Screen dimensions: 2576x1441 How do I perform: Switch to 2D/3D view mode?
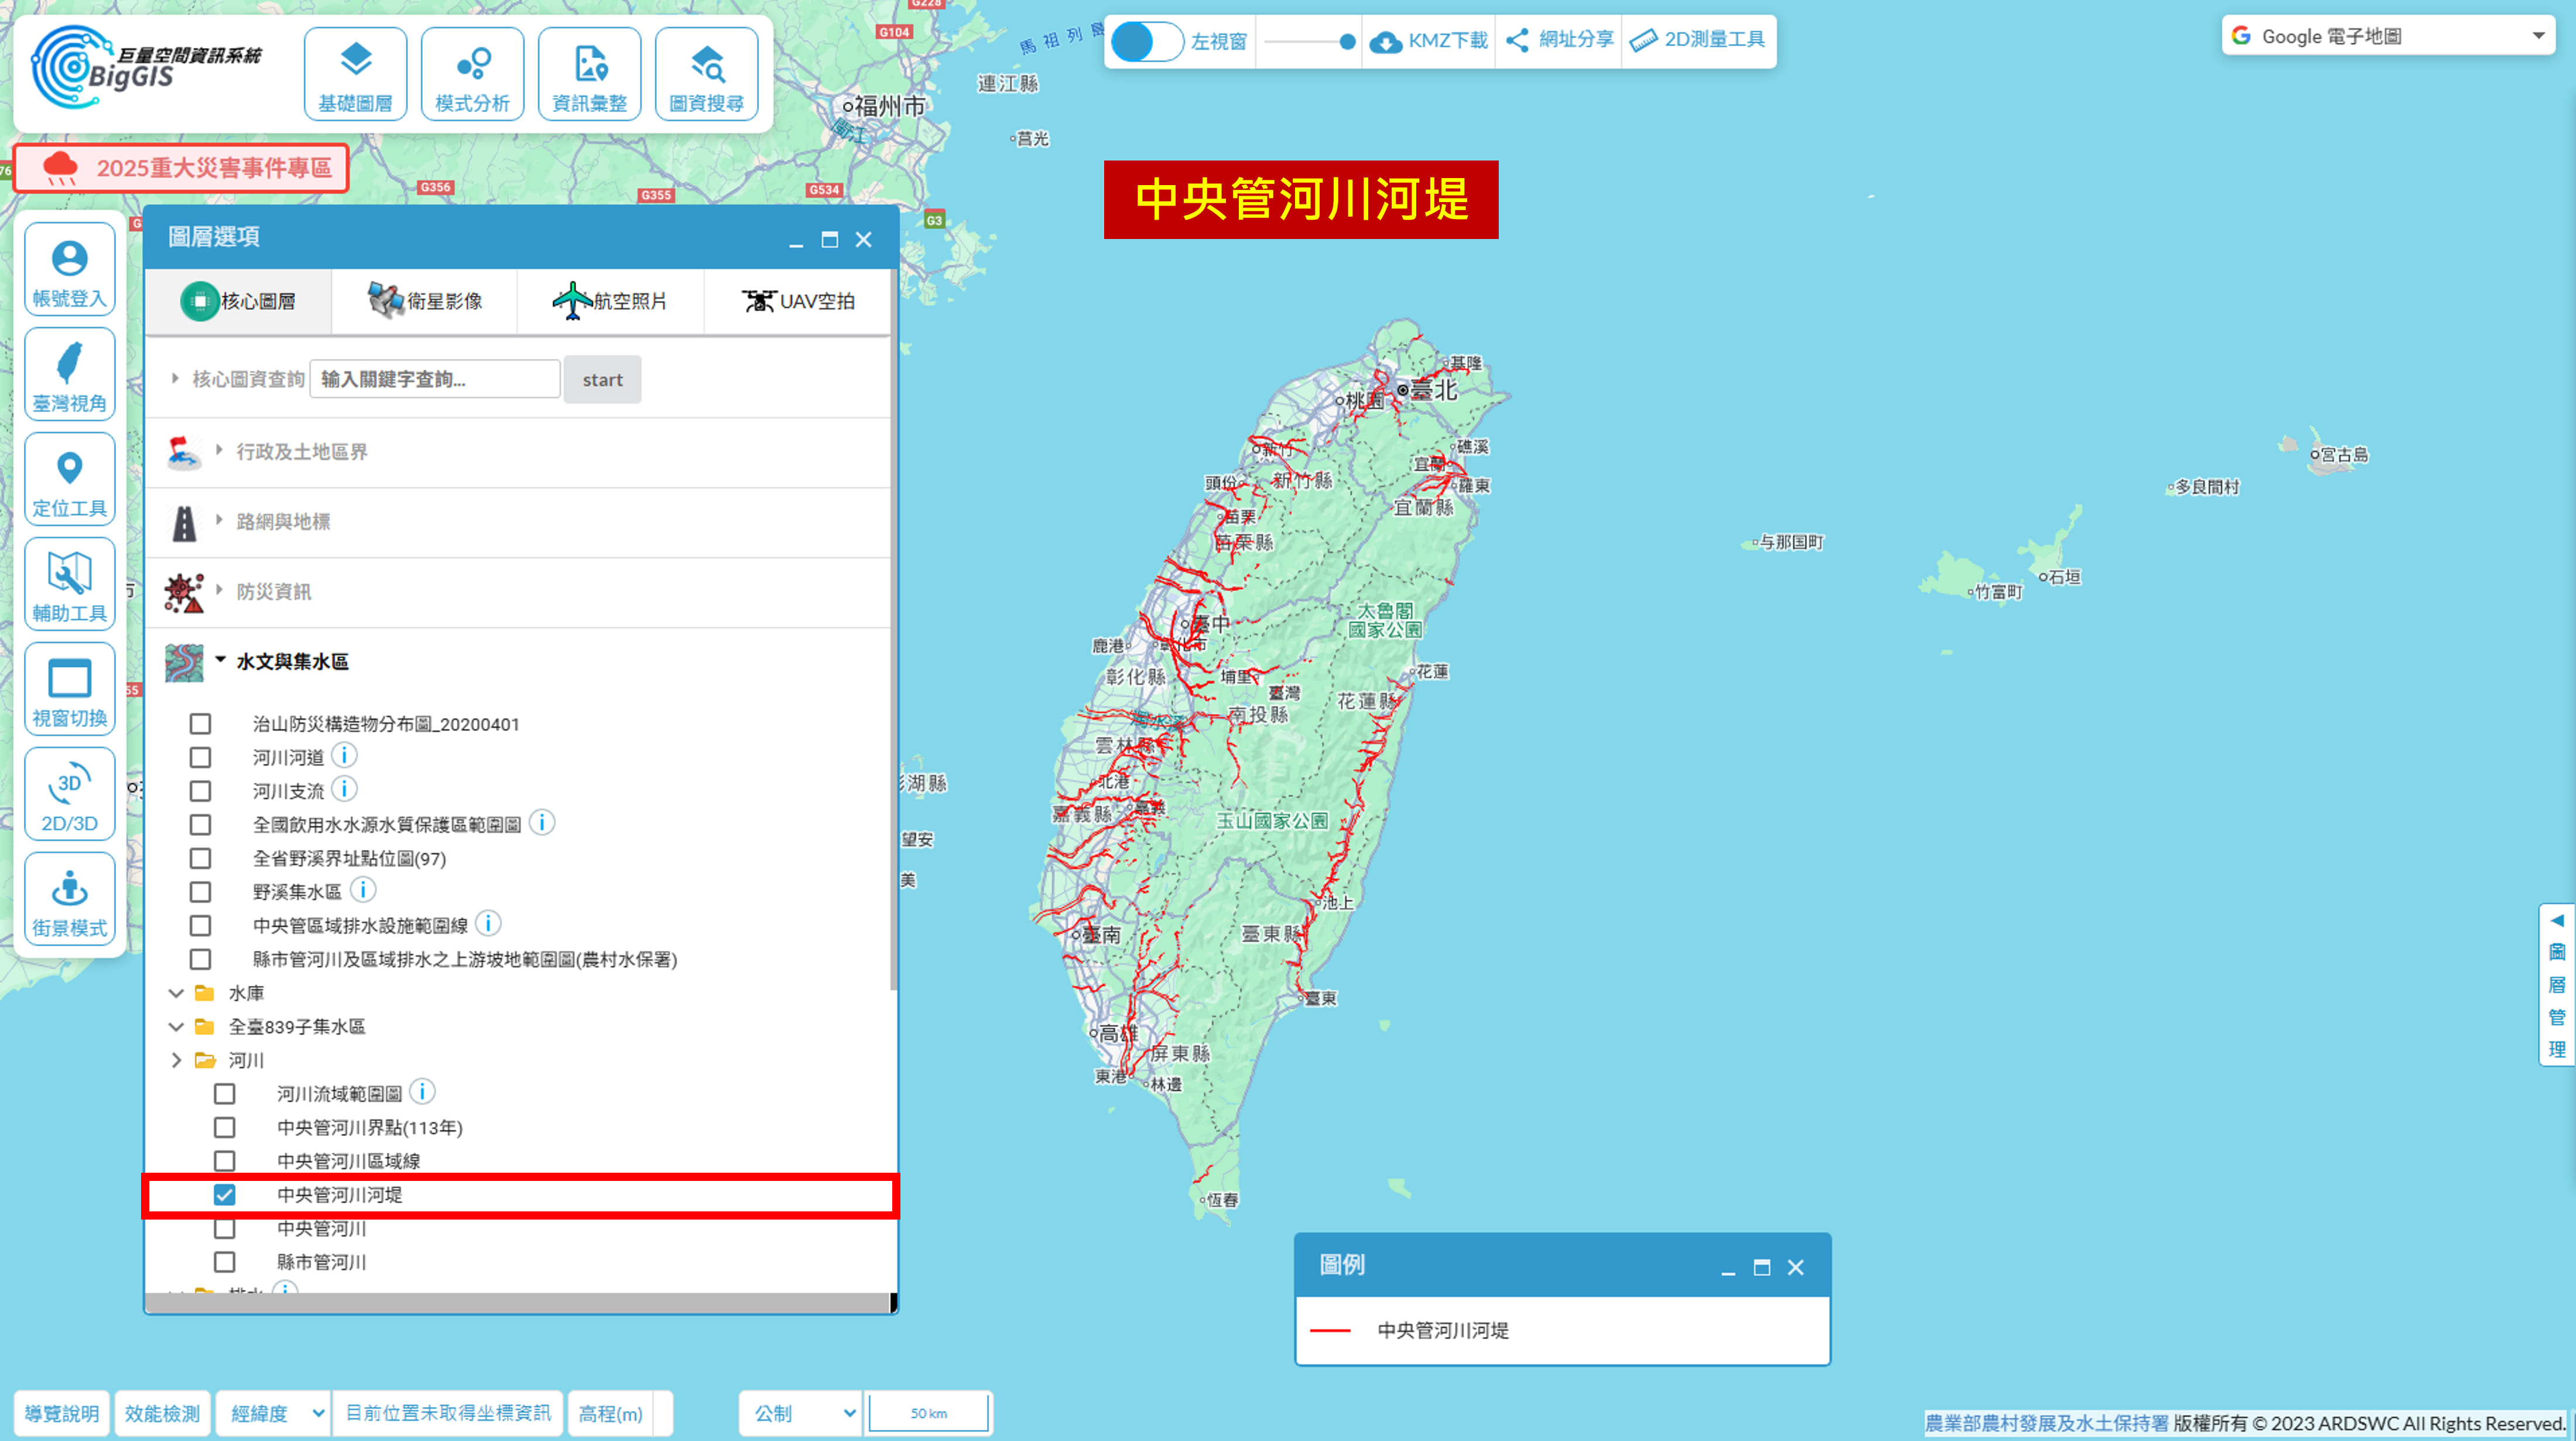coord(69,794)
